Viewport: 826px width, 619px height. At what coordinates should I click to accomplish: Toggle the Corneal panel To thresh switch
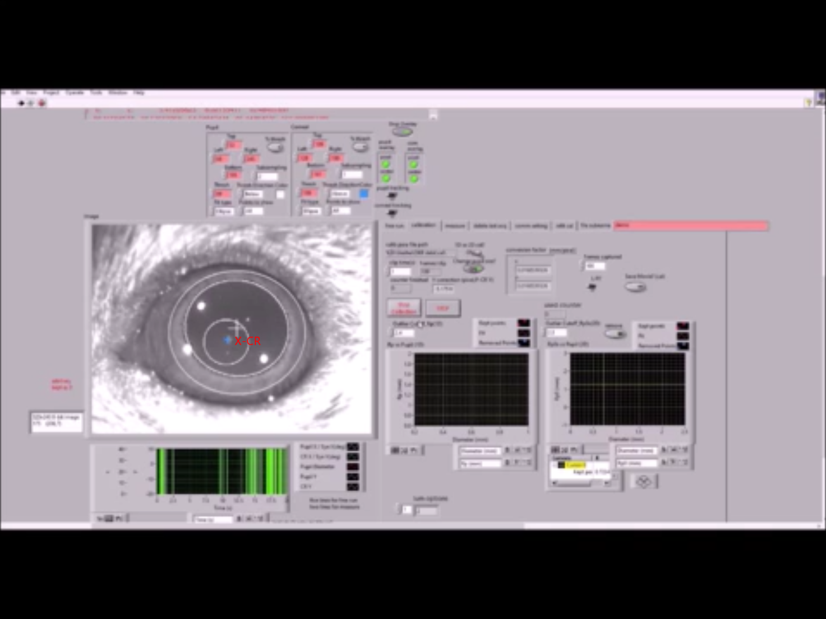click(x=360, y=147)
